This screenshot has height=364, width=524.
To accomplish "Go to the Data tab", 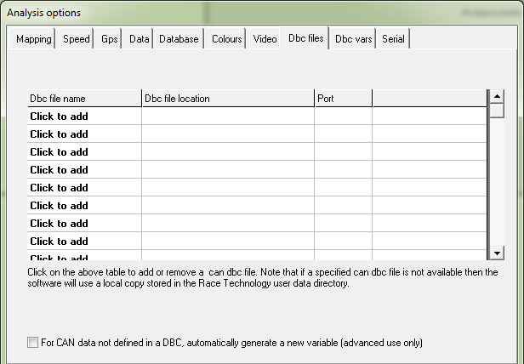I will pyautogui.click(x=139, y=39).
